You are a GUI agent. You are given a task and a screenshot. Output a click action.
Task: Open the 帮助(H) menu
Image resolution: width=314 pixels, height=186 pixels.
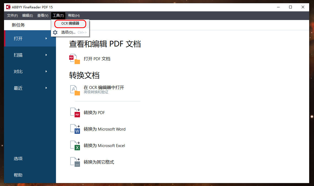[74, 16]
